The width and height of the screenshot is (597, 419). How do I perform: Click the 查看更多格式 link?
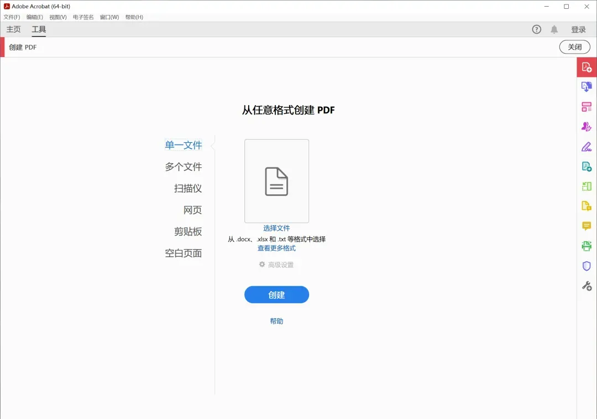(x=276, y=248)
